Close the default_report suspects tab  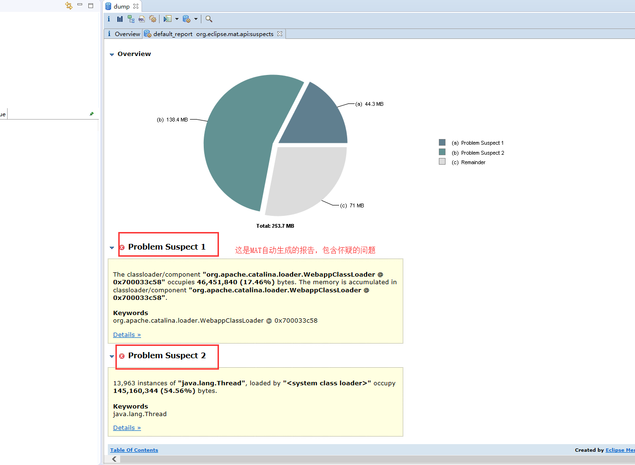coord(280,34)
